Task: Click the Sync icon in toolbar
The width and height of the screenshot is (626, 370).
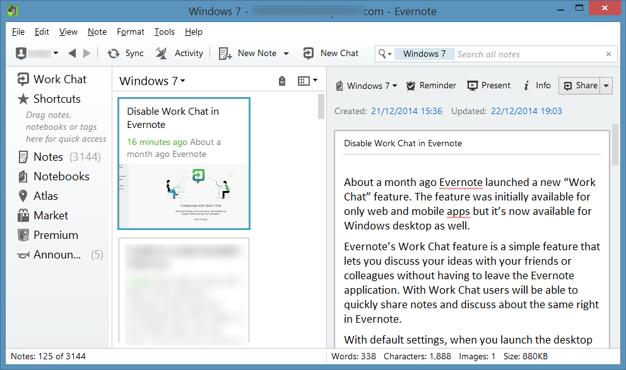Action: click(114, 54)
